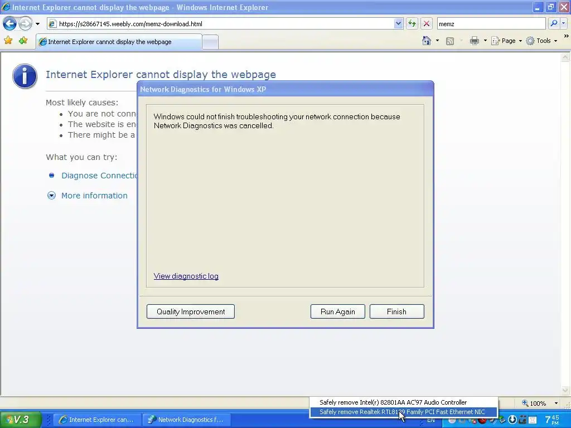
Task: Open the Page menu
Action: coord(506,41)
